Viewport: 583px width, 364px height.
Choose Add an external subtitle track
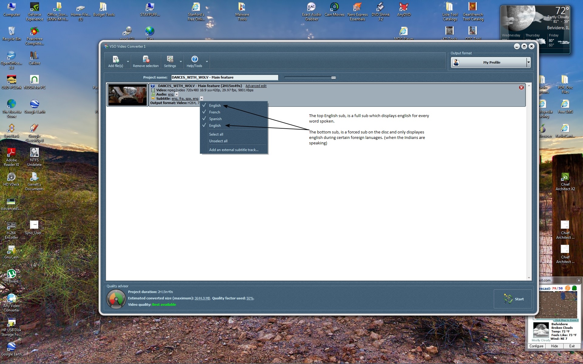[x=234, y=150]
